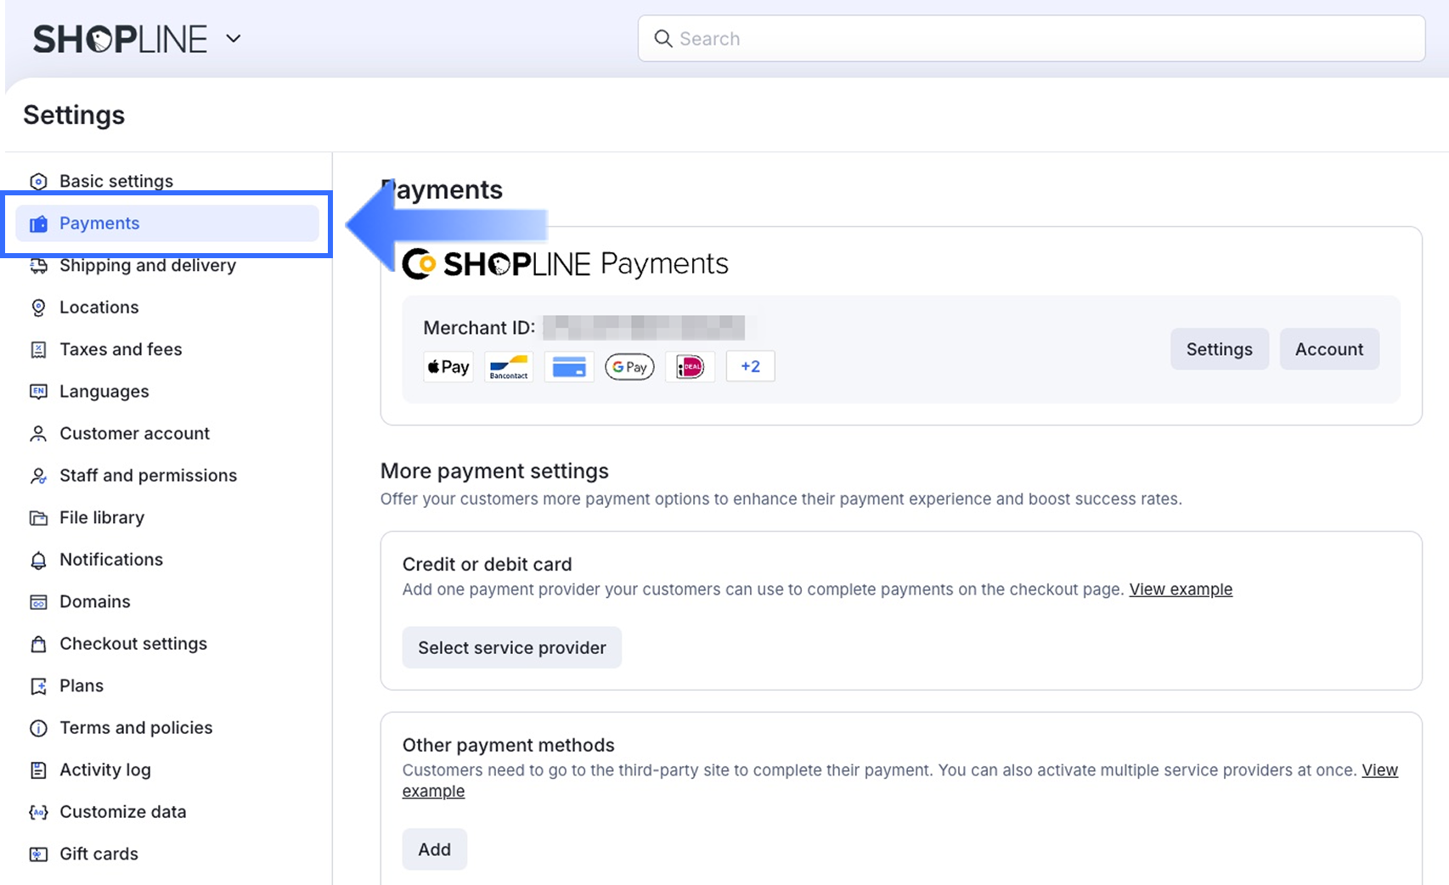This screenshot has height=885, width=1449.
Task: Click the Google Pay icon
Action: click(x=629, y=367)
